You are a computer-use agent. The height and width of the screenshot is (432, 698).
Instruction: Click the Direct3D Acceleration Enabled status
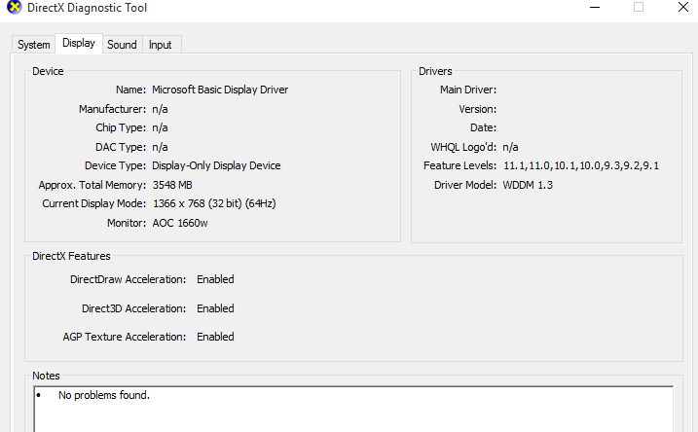pyautogui.click(x=215, y=308)
